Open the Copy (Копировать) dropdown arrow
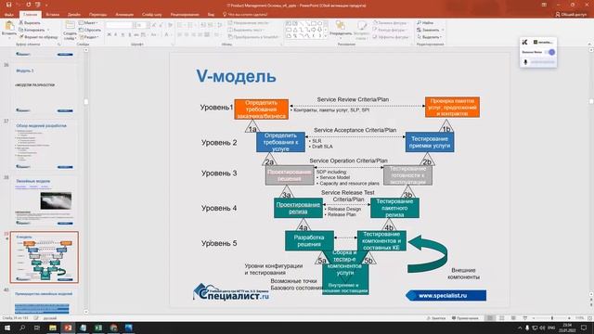This screenshot has height=334, width=594. coord(48,30)
